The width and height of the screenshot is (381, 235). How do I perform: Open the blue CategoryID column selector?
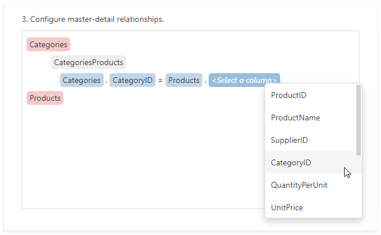(x=132, y=80)
